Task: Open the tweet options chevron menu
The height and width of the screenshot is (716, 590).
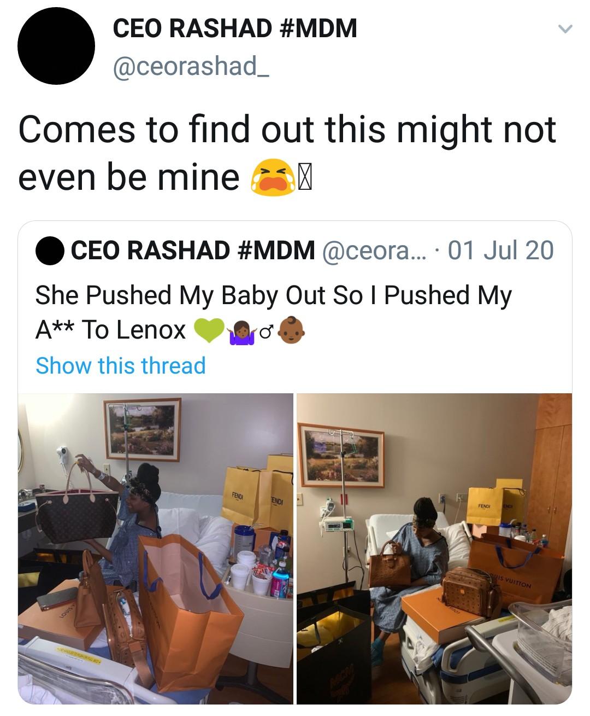Action: pos(565,29)
